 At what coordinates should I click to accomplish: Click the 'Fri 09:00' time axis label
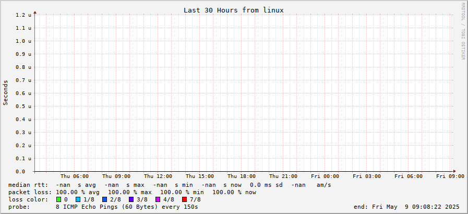(450, 176)
